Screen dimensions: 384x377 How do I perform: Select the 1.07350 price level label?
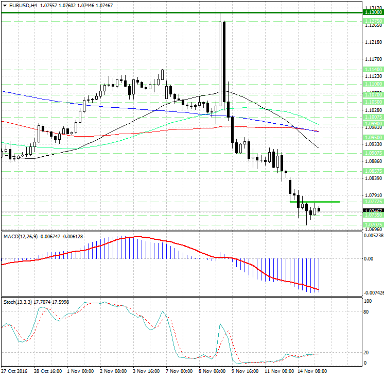[373, 215]
